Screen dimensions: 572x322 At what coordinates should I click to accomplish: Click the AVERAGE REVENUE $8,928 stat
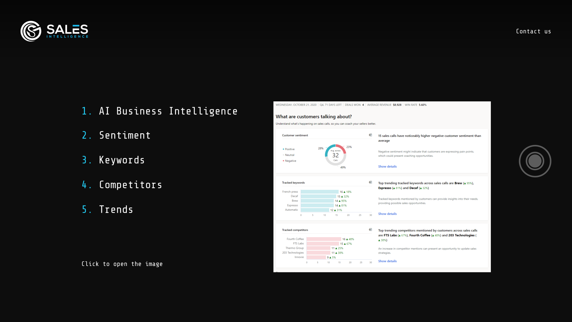pos(384,105)
